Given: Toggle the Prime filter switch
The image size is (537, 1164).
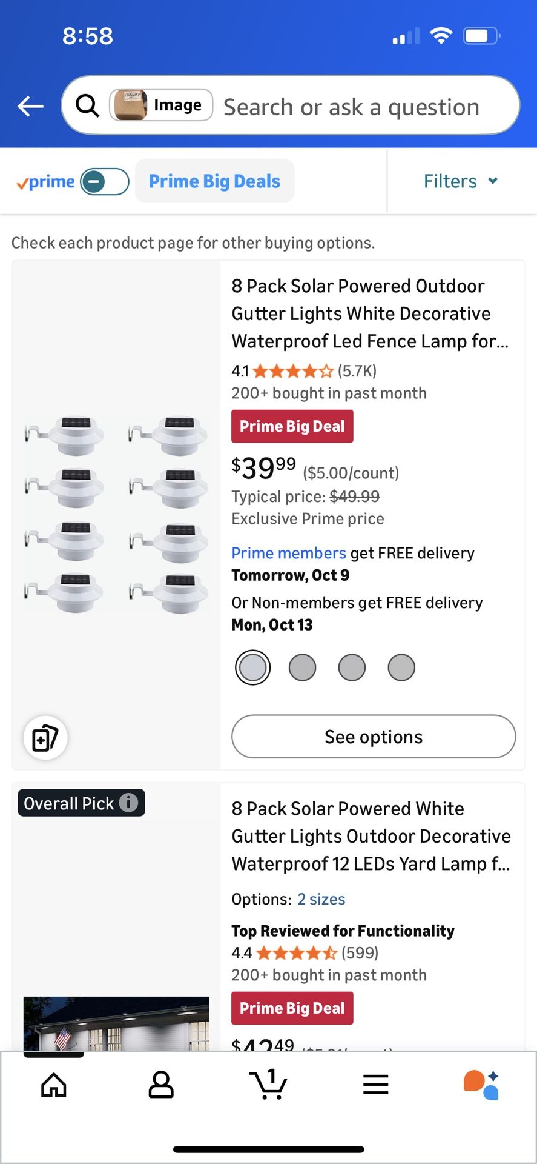Looking at the screenshot, I should click(x=105, y=181).
